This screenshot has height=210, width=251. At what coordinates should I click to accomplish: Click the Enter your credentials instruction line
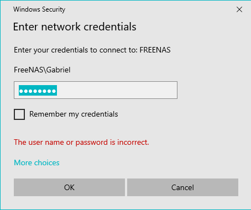click(x=92, y=50)
